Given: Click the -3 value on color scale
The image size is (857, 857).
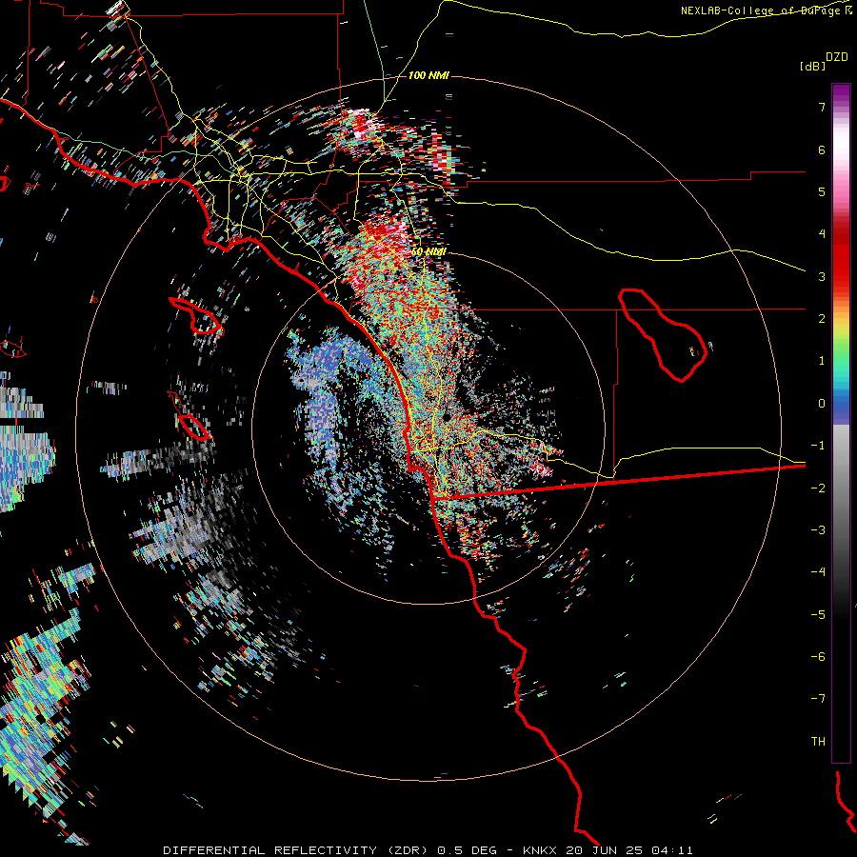Looking at the screenshot, I should (x=818, y=530).
